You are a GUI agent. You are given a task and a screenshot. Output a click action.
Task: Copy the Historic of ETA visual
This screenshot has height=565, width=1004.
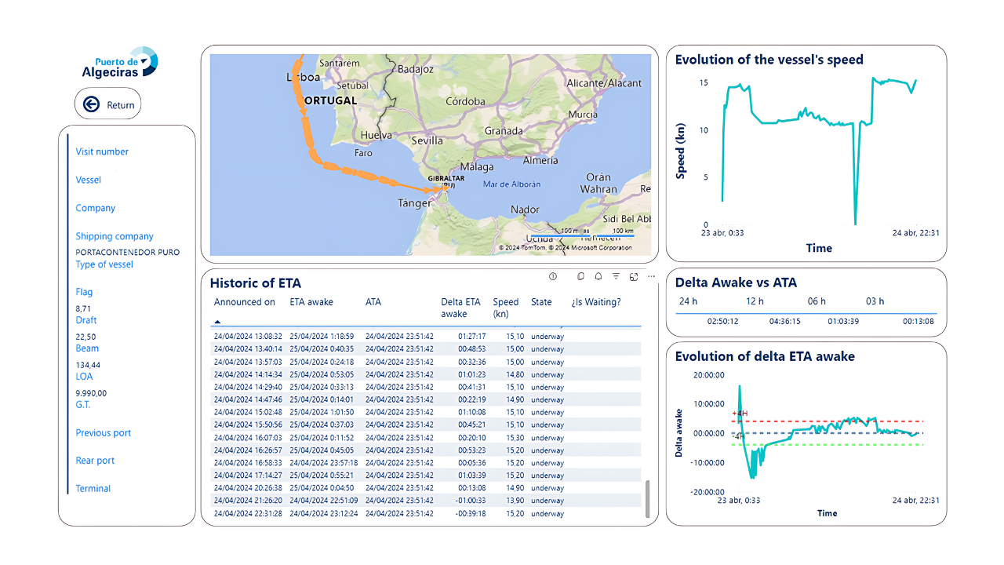[x=580, y=276]
